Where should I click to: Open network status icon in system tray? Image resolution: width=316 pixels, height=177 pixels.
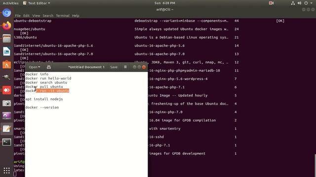tap(293, 3)
